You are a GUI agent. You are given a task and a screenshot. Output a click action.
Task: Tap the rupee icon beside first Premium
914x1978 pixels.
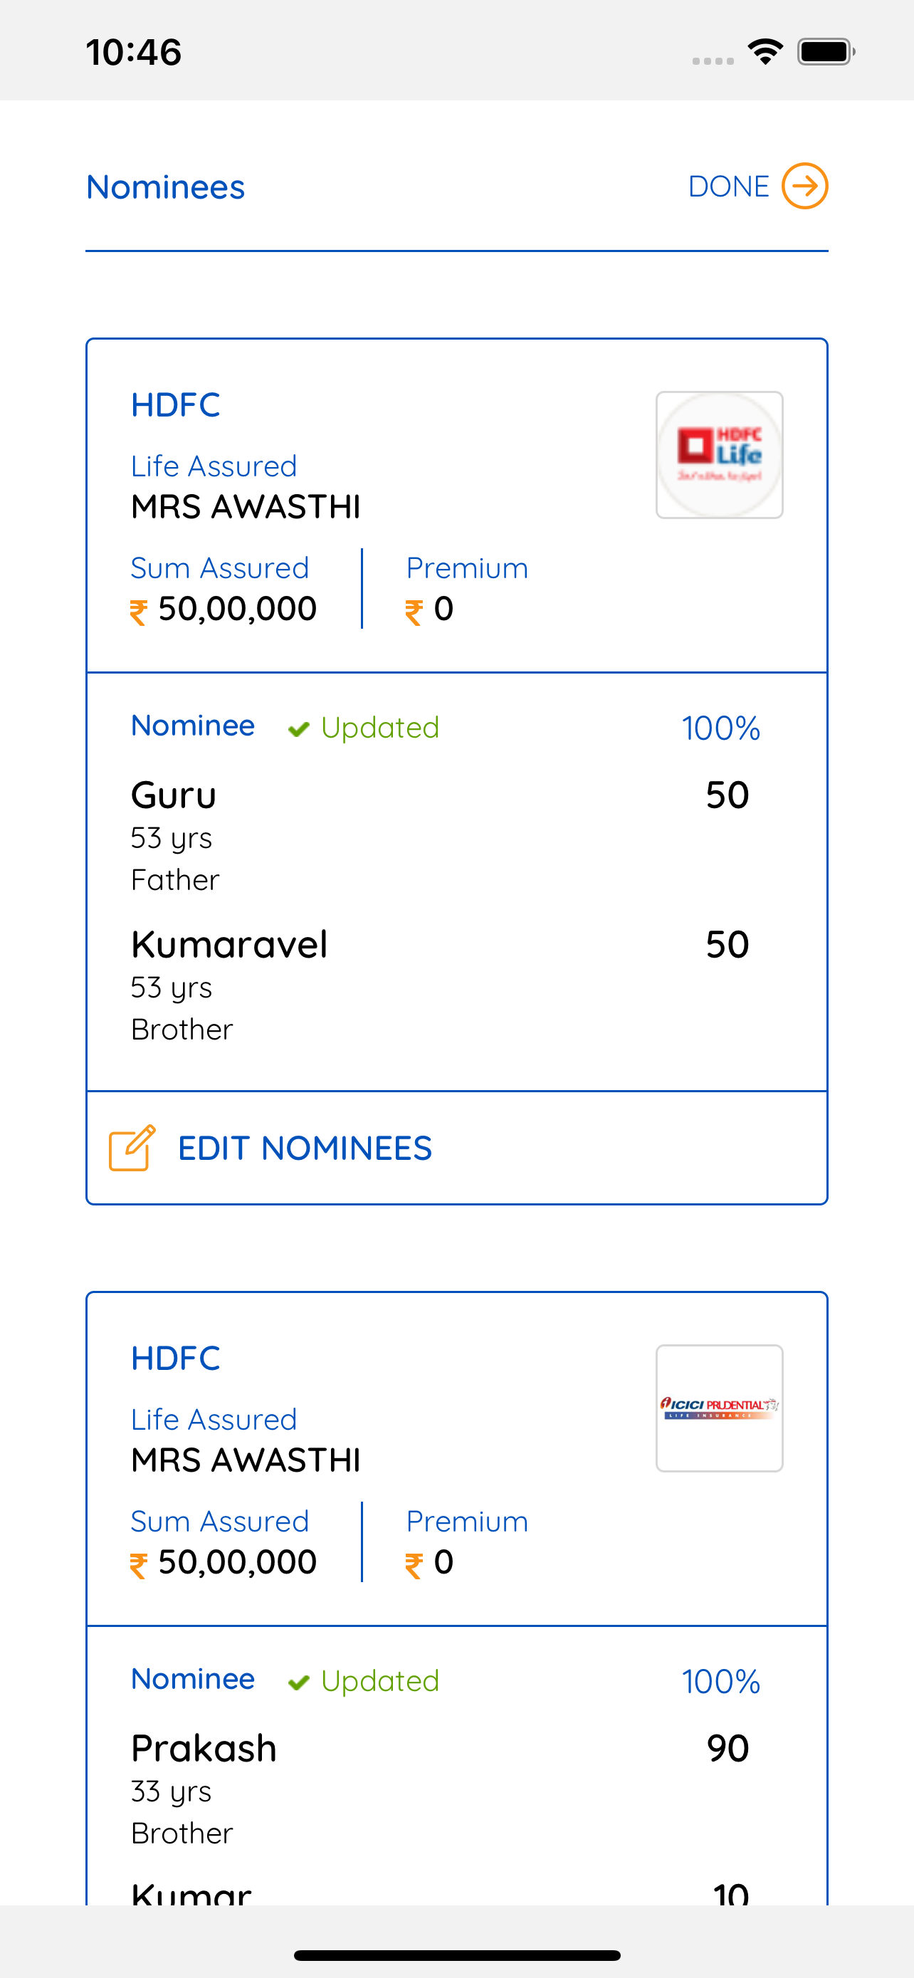pos(414,612)
